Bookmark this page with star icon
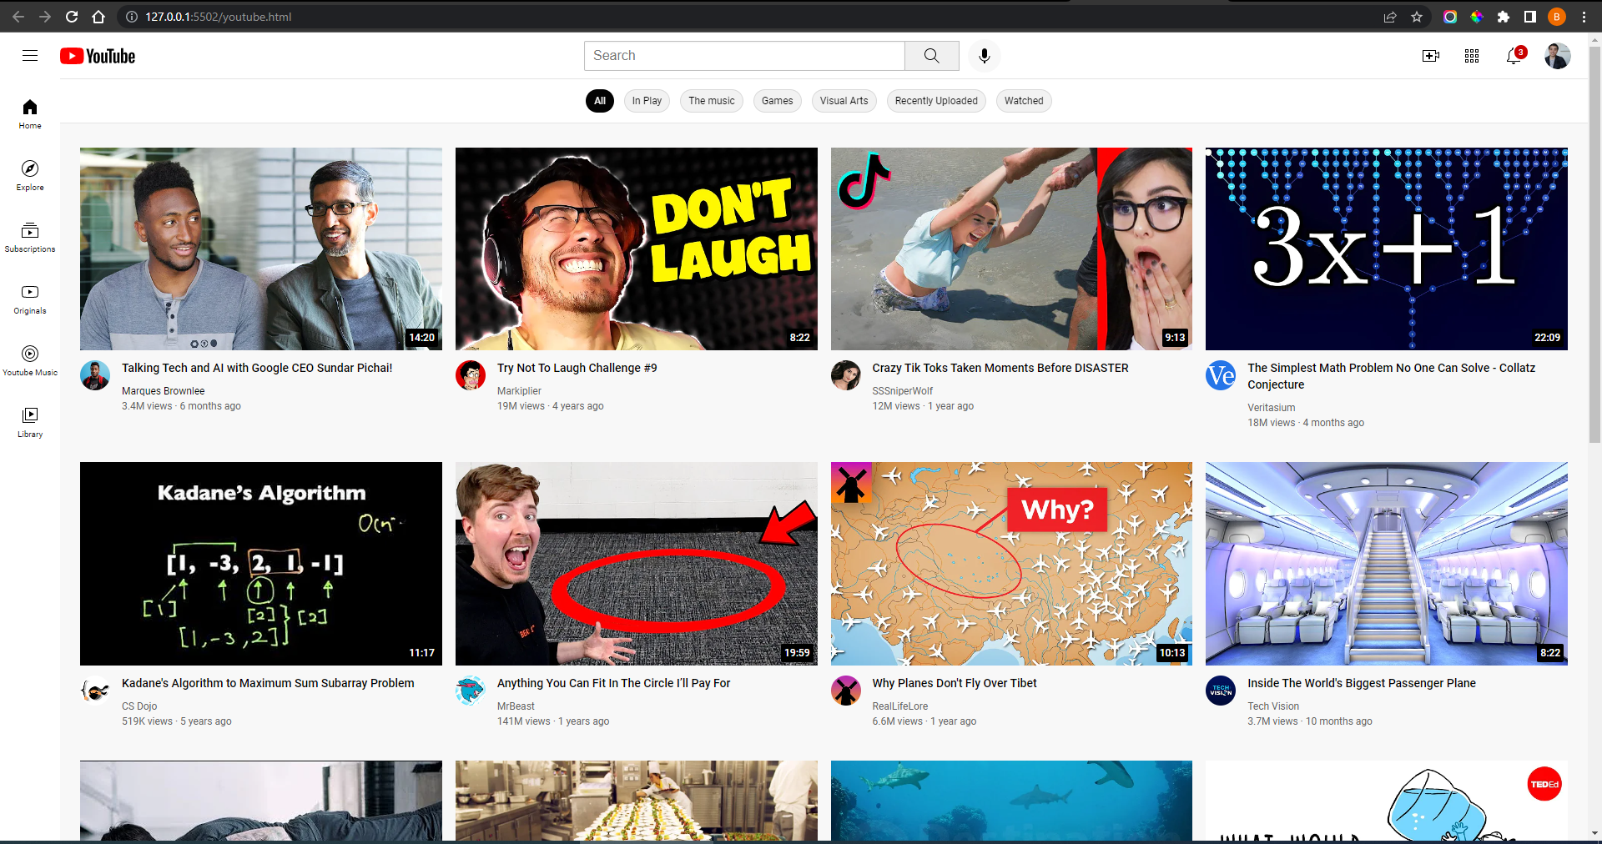The width and height of the screenshot is (1602, 844). point(1417,17)
